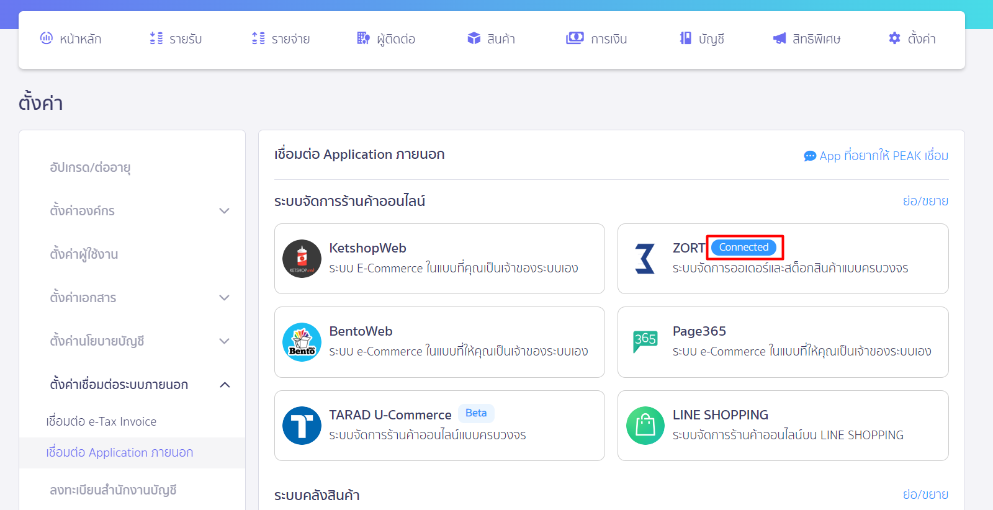Click the chat bubble icon beside App ที่อยากให้ PEAK เชื่อม
The width and height of the screenshot is (993, 510).
click(x=810, y=156)
